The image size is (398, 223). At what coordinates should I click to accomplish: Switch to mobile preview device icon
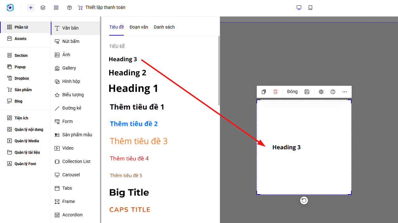(x=310, y=8)
